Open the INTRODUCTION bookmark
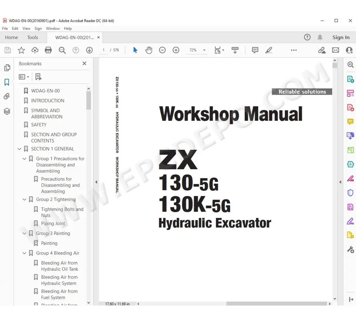Image resolution: width=356 pixels, height=323 pixels. point(48,101)
